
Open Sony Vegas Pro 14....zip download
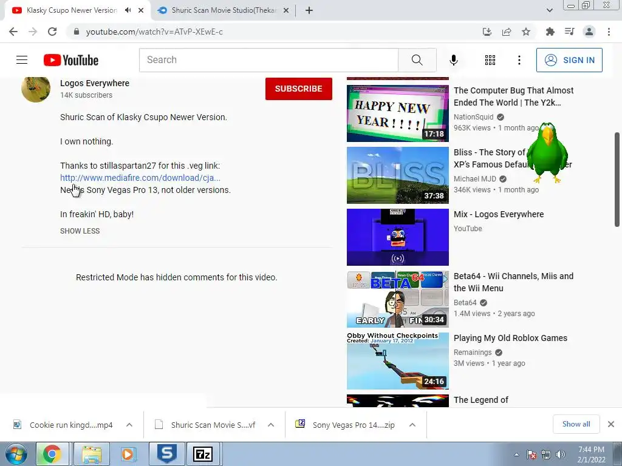point(346,425)
